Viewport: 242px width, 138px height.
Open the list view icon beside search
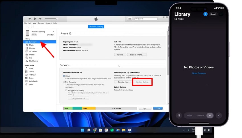[130, 19]
